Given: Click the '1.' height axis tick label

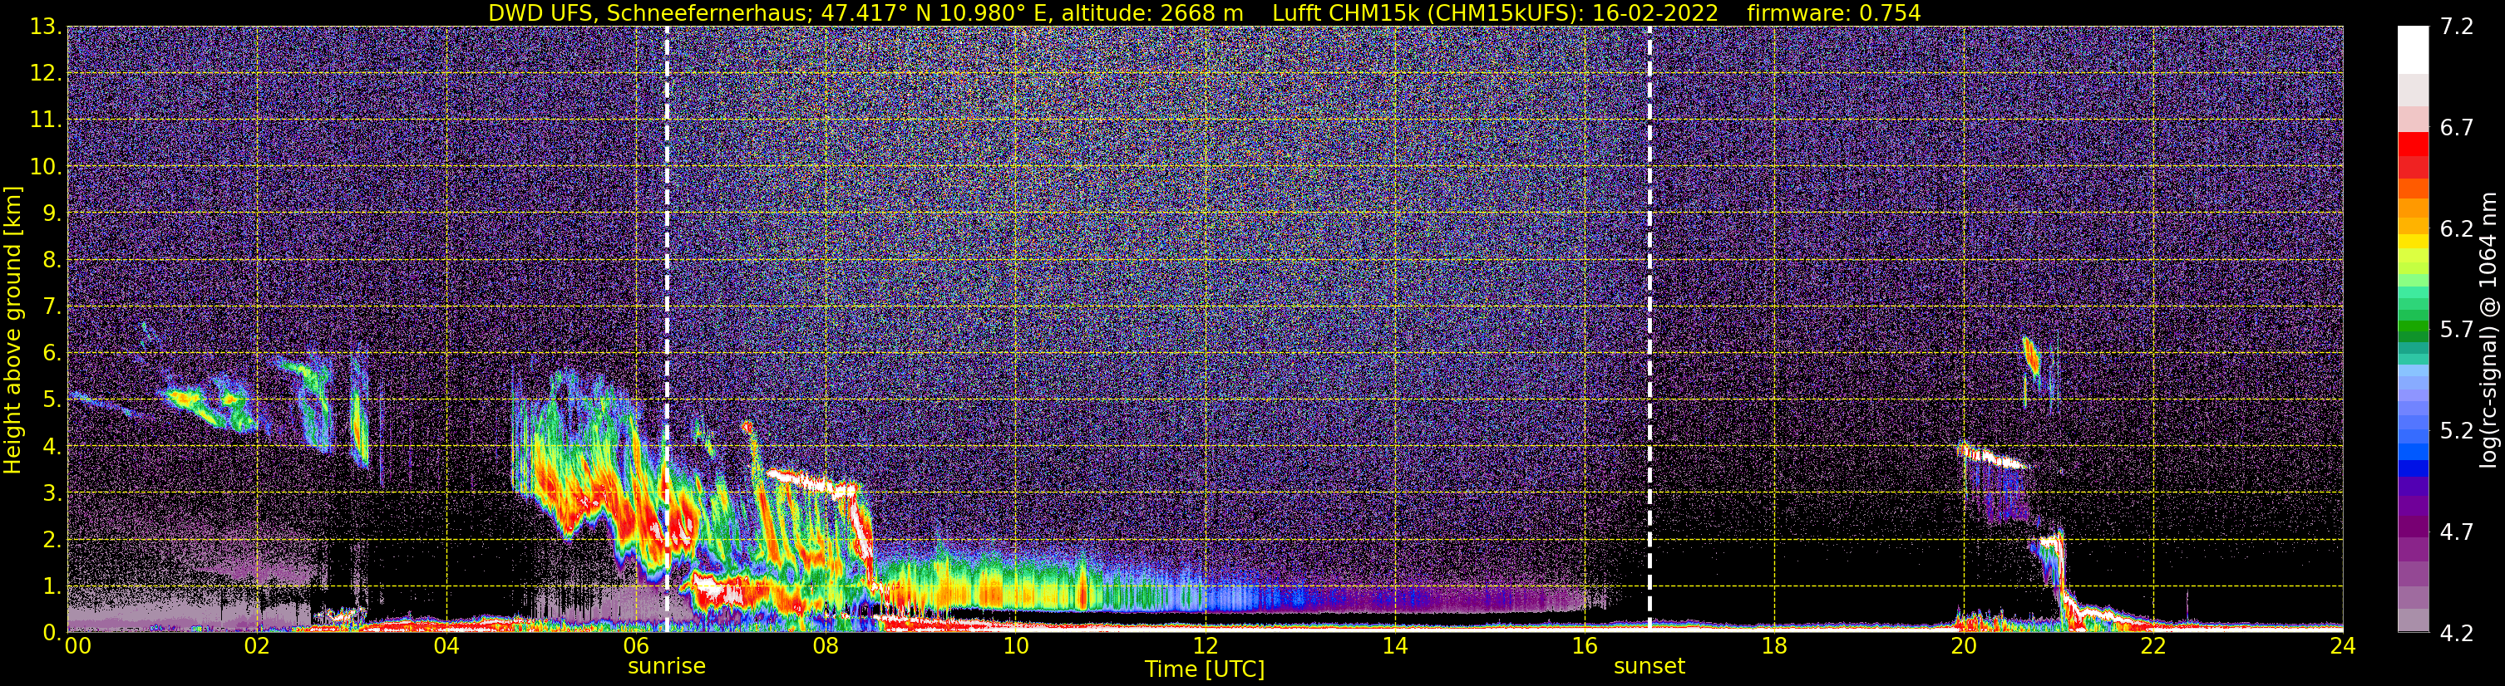Looking at the screenshot, I should click(52, 587).
